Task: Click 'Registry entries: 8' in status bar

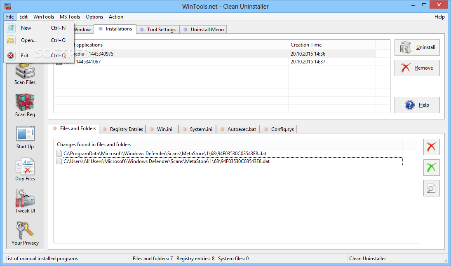Action: pyautogui.click(x=195, y=259)
